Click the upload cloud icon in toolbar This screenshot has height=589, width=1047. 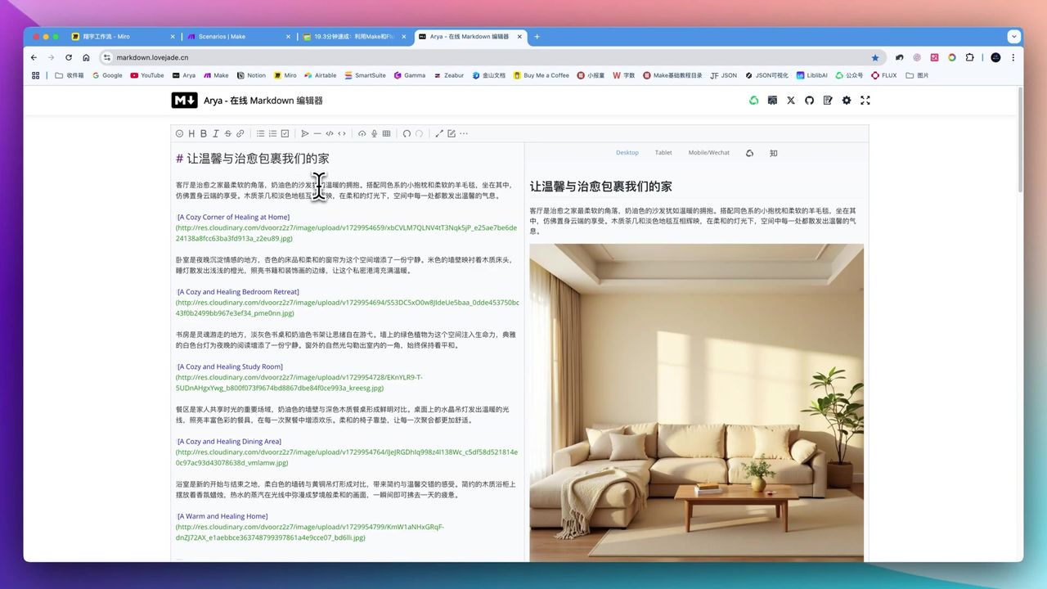click(362, 133)
